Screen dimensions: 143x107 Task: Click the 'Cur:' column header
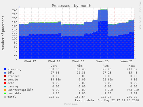(x=54, y=66)
